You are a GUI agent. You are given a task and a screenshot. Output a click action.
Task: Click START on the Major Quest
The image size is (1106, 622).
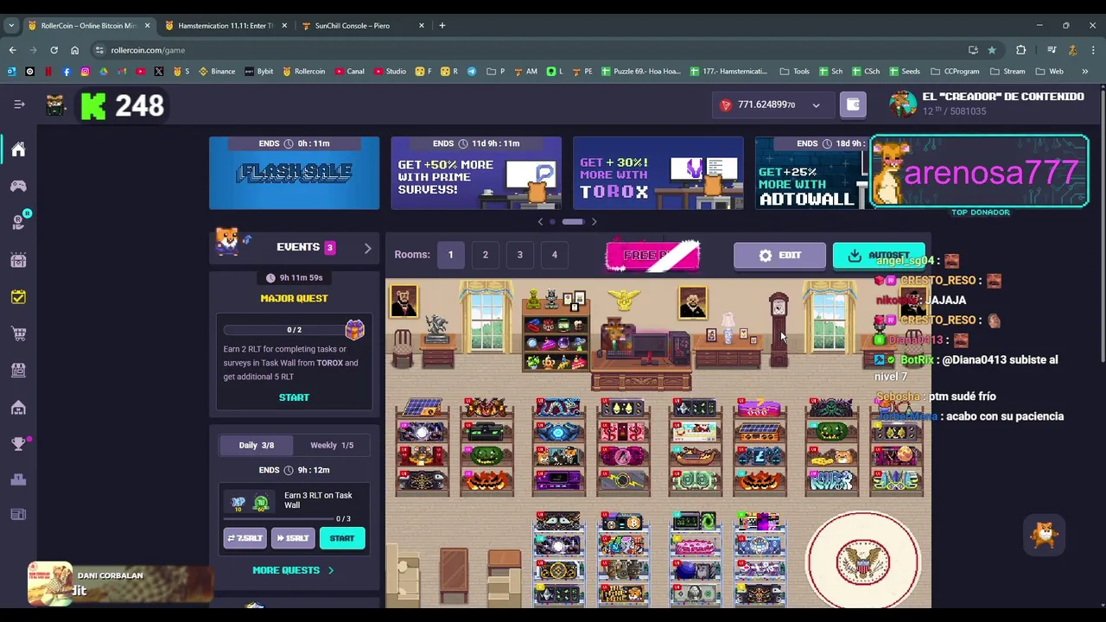294,397
